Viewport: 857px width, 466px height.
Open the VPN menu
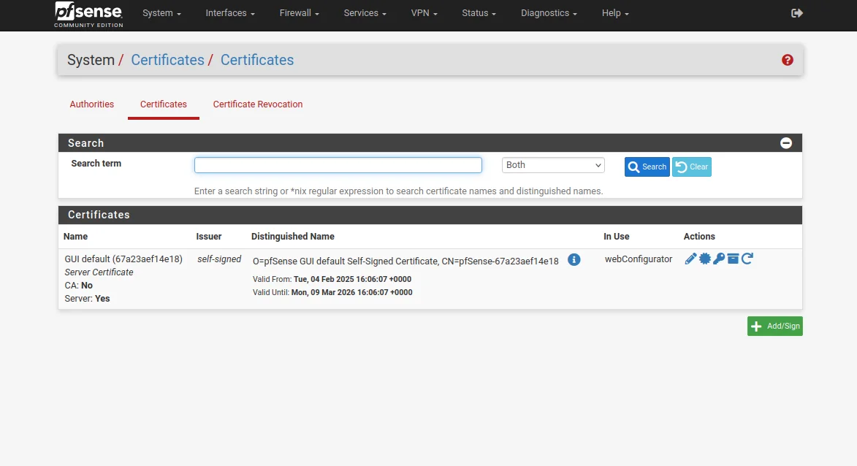pyautogui.click(x=424, y=13)
